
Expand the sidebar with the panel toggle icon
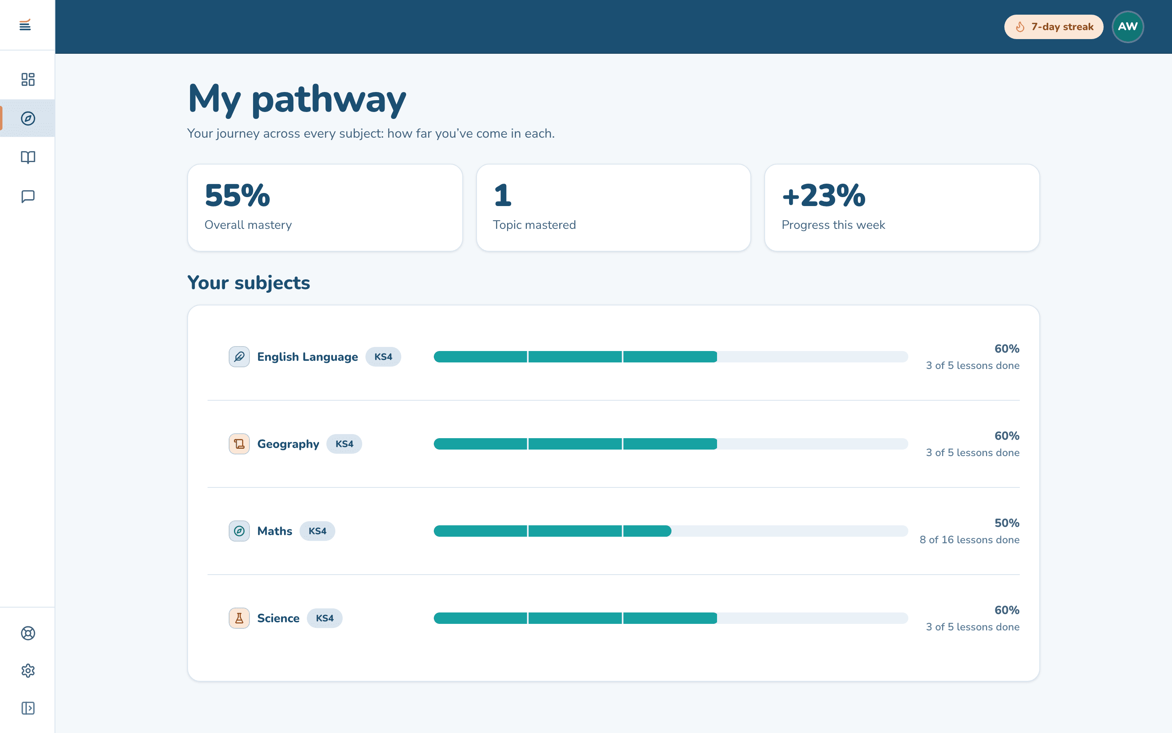pyautogui.click(x=28, y=708)
